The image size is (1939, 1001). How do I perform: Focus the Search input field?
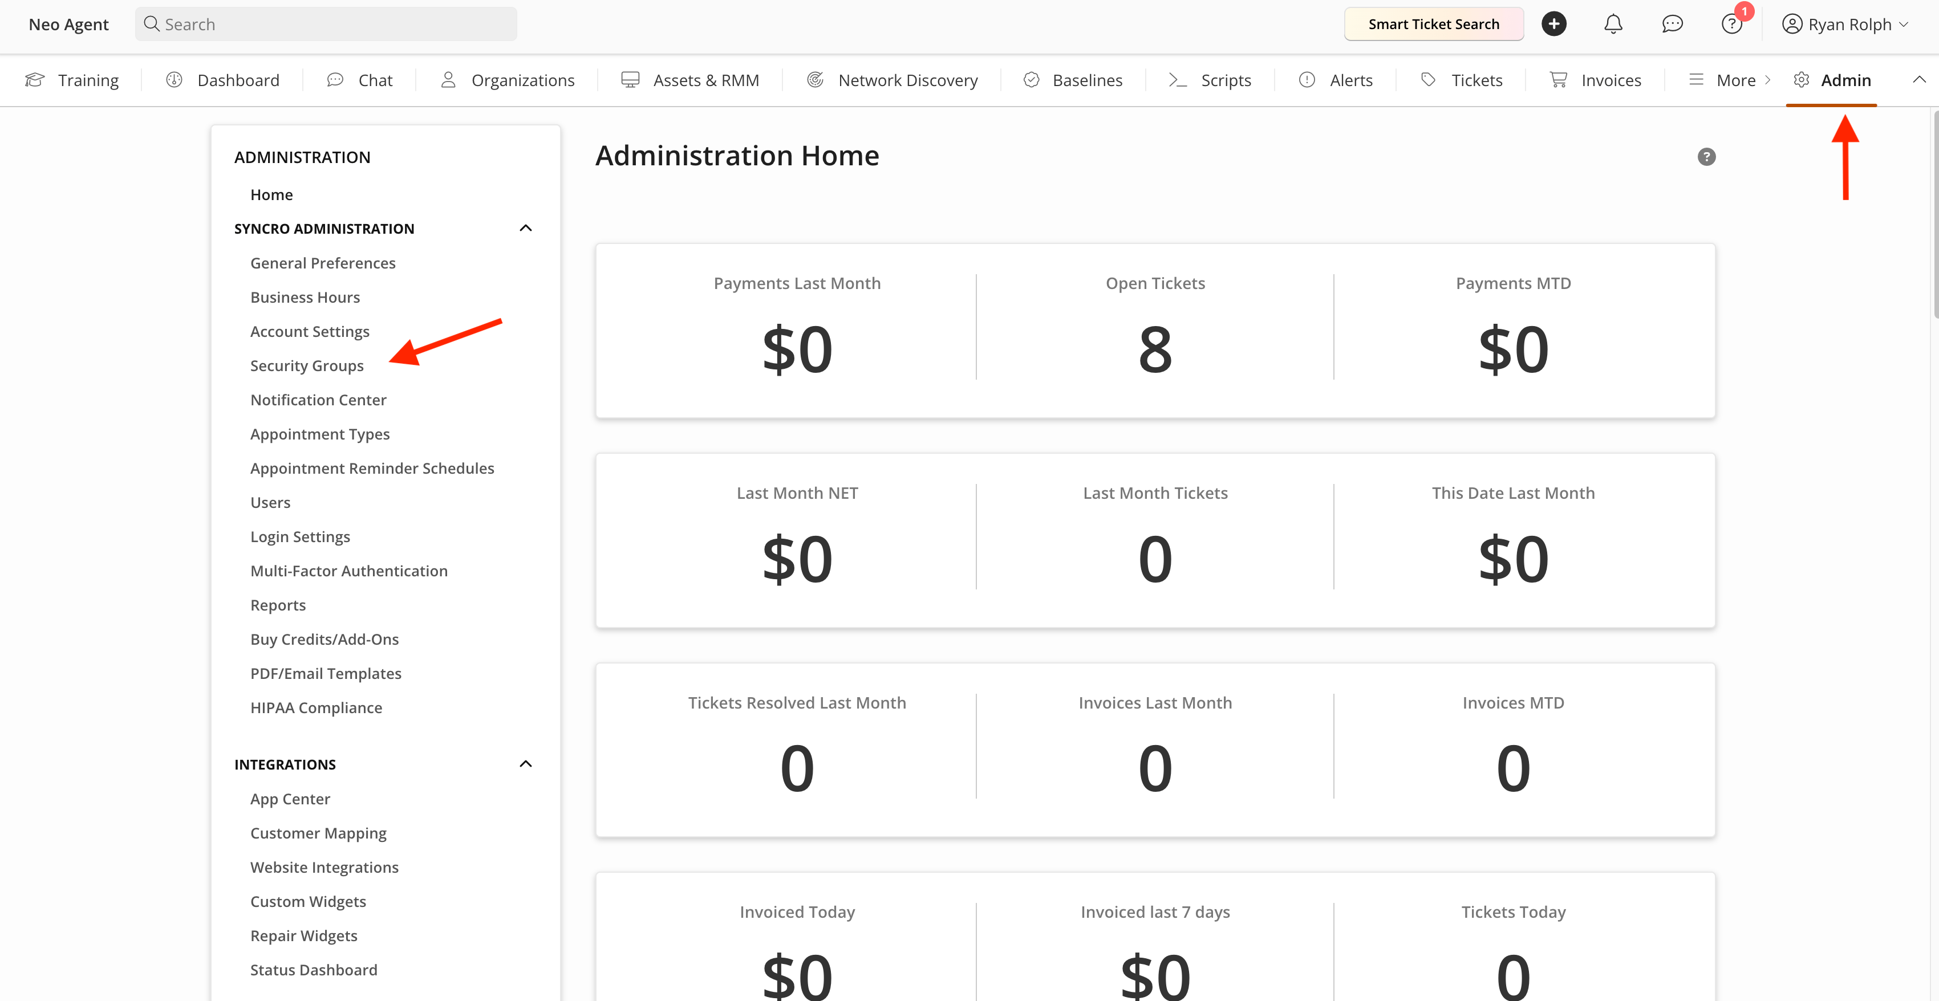(x=326, y=24)
